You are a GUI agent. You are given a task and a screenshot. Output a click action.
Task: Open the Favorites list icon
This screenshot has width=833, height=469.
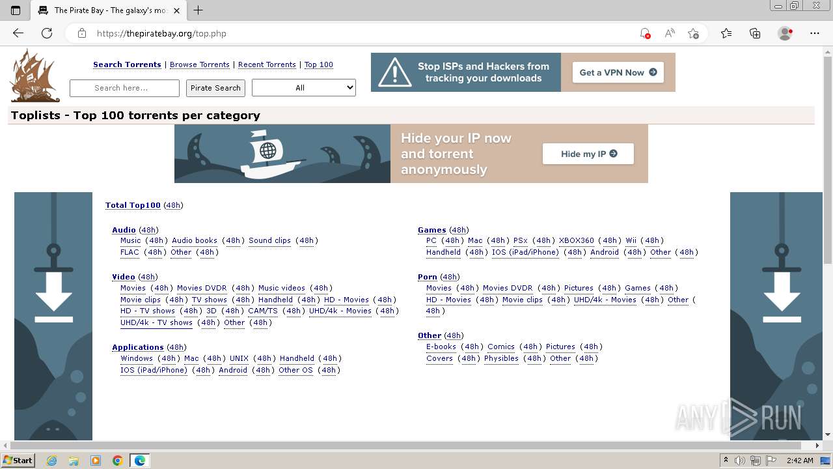(x=726, y=33)
